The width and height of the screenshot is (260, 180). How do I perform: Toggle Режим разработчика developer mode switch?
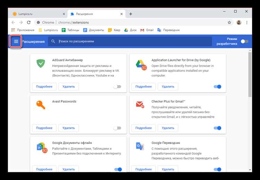[x=245, y=41]
